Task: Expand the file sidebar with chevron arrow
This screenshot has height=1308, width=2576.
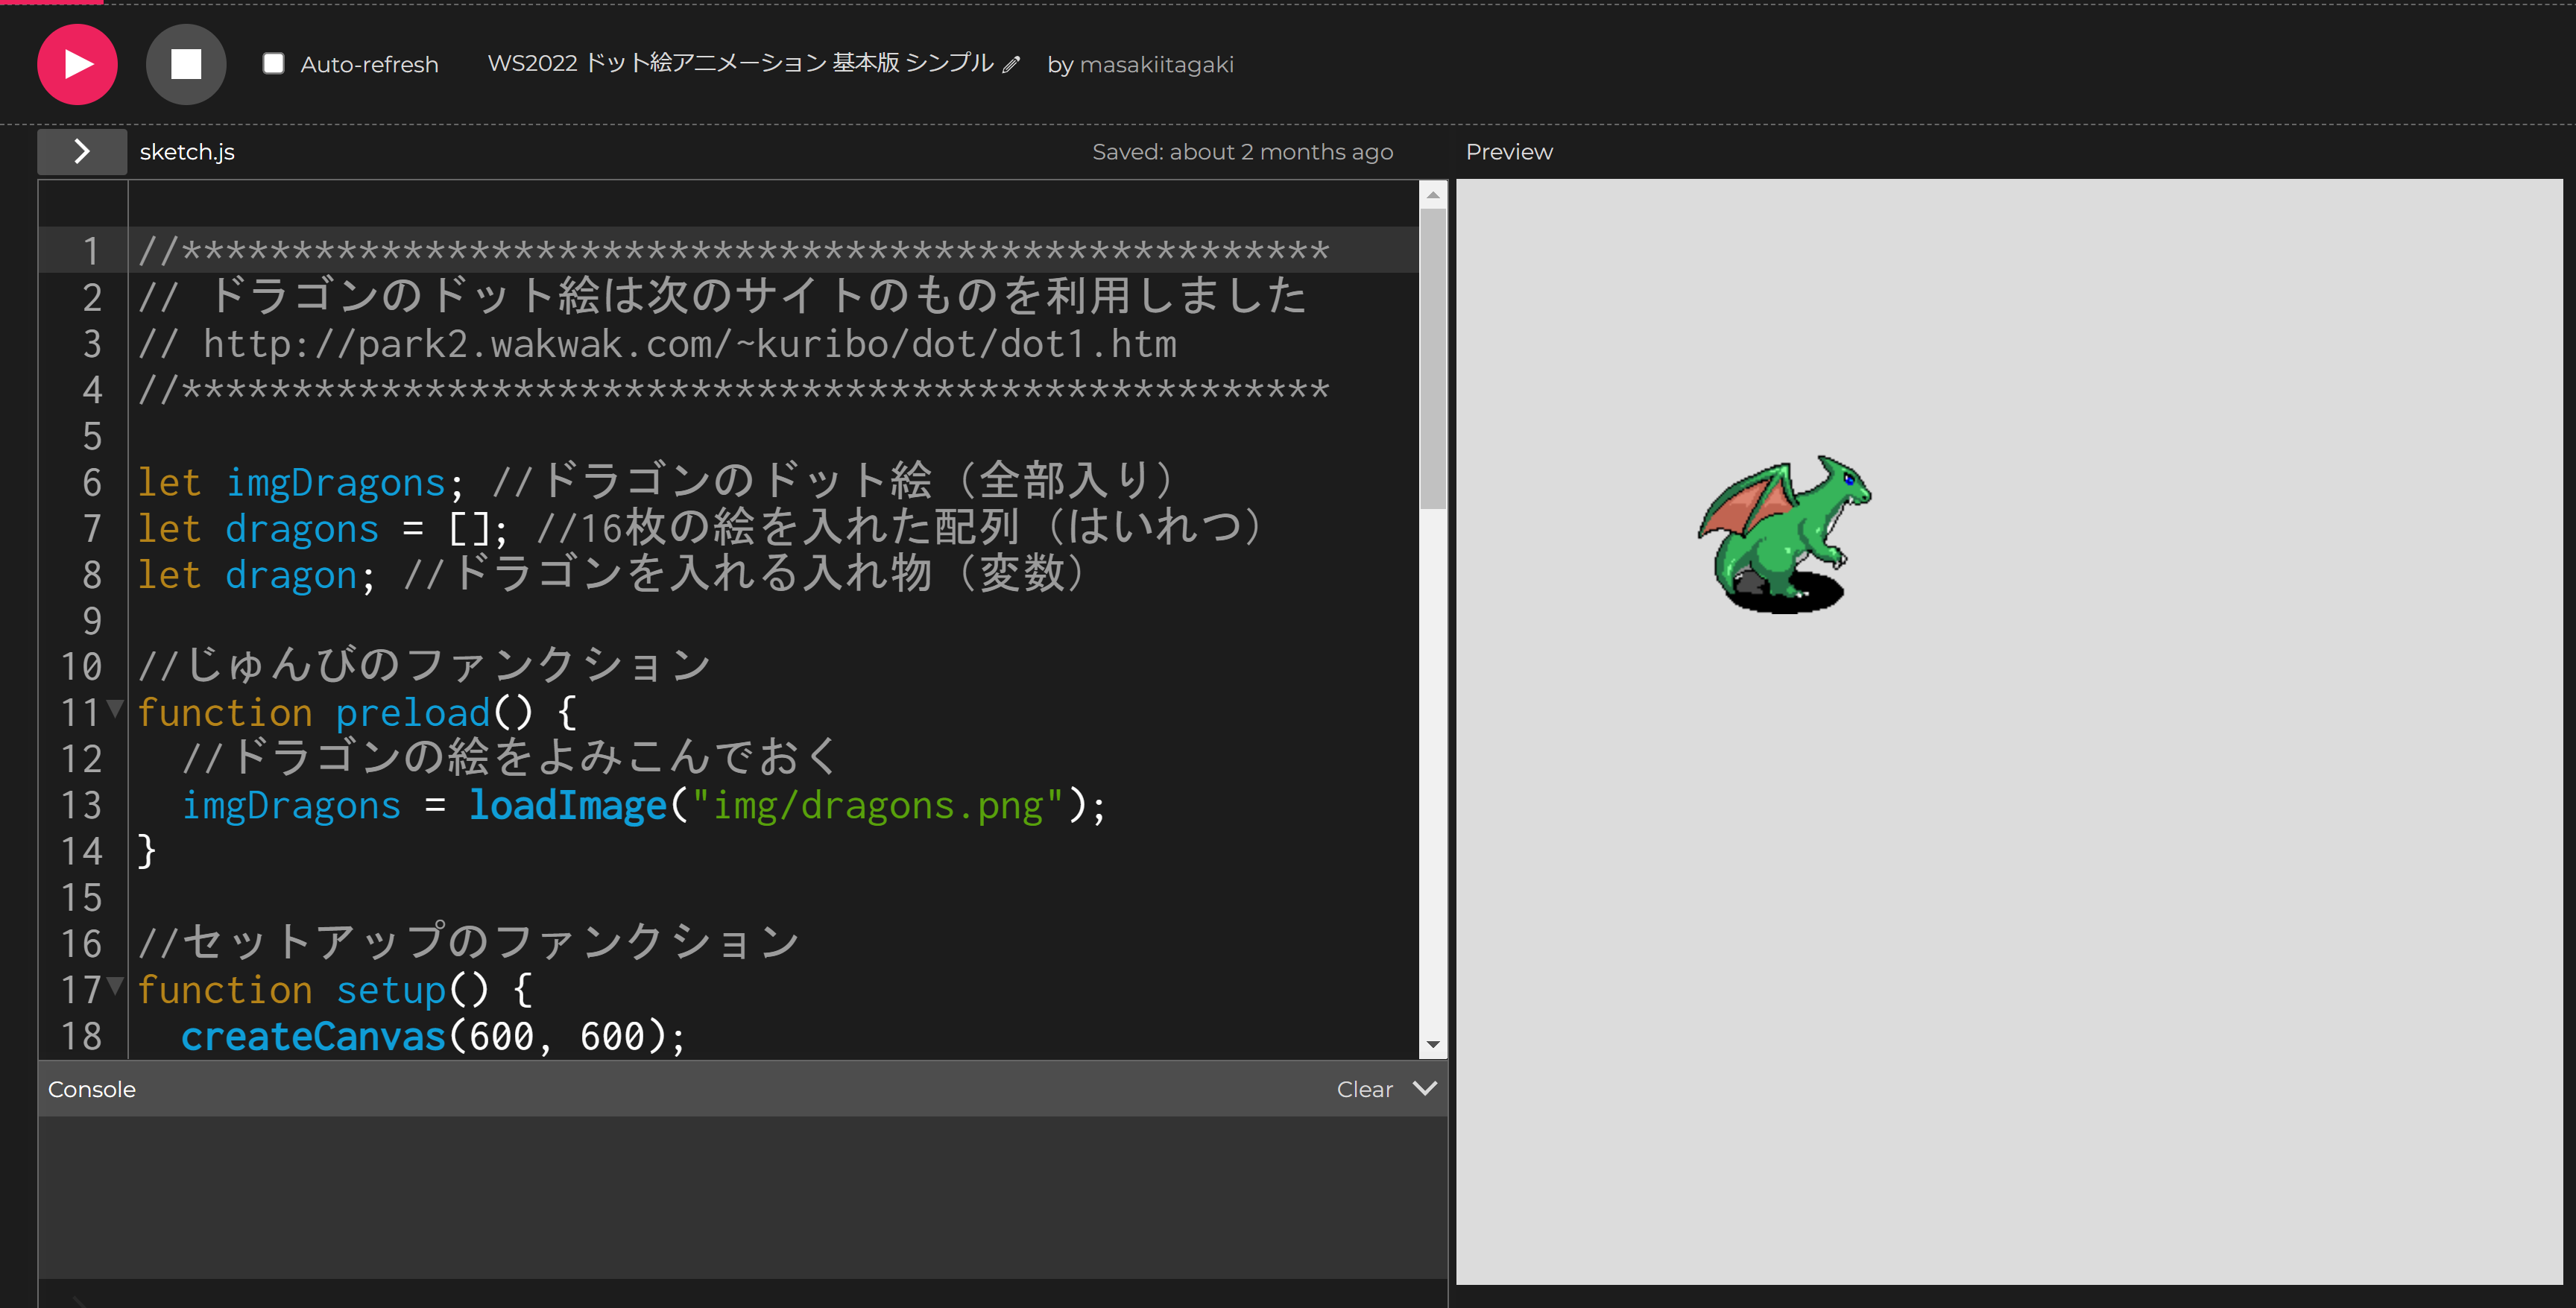Action: pyautogui.click(x=82, y=152)
